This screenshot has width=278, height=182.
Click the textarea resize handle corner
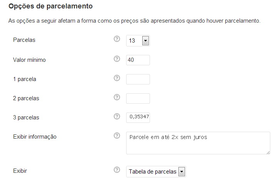268,152
